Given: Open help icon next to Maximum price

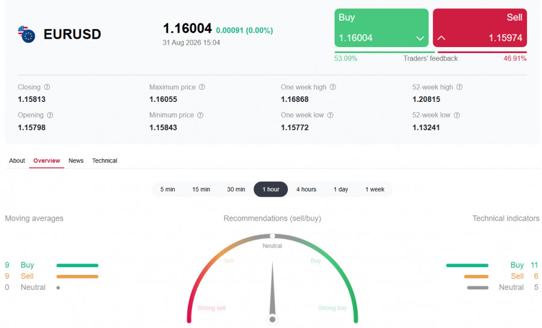Looking at the screenshot, I should pos(202,87).
